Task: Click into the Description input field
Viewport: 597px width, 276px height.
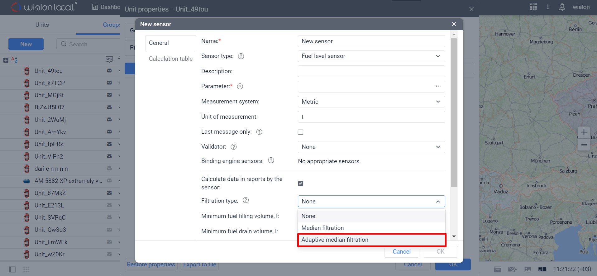Action: pos(371,71)
